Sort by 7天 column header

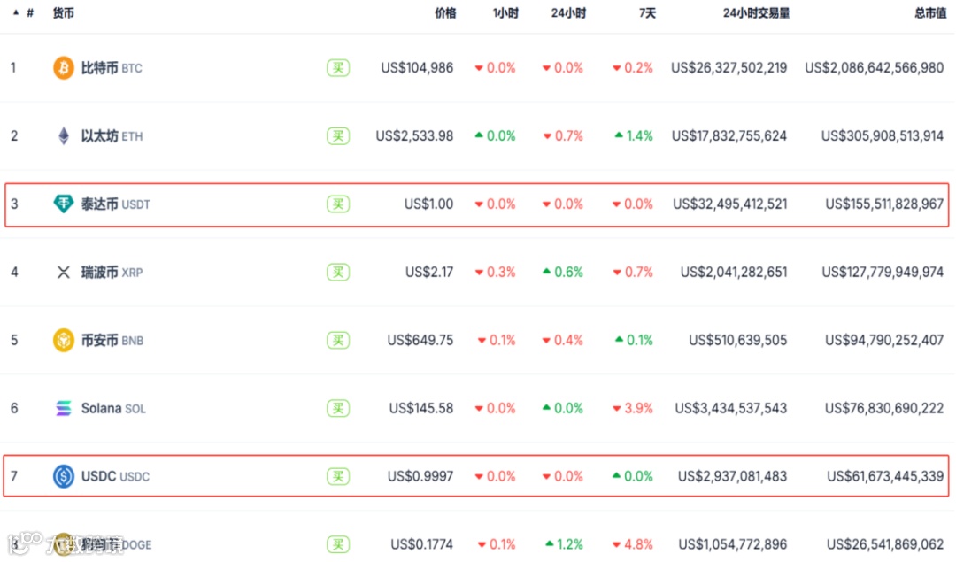[x=646, y=13]
